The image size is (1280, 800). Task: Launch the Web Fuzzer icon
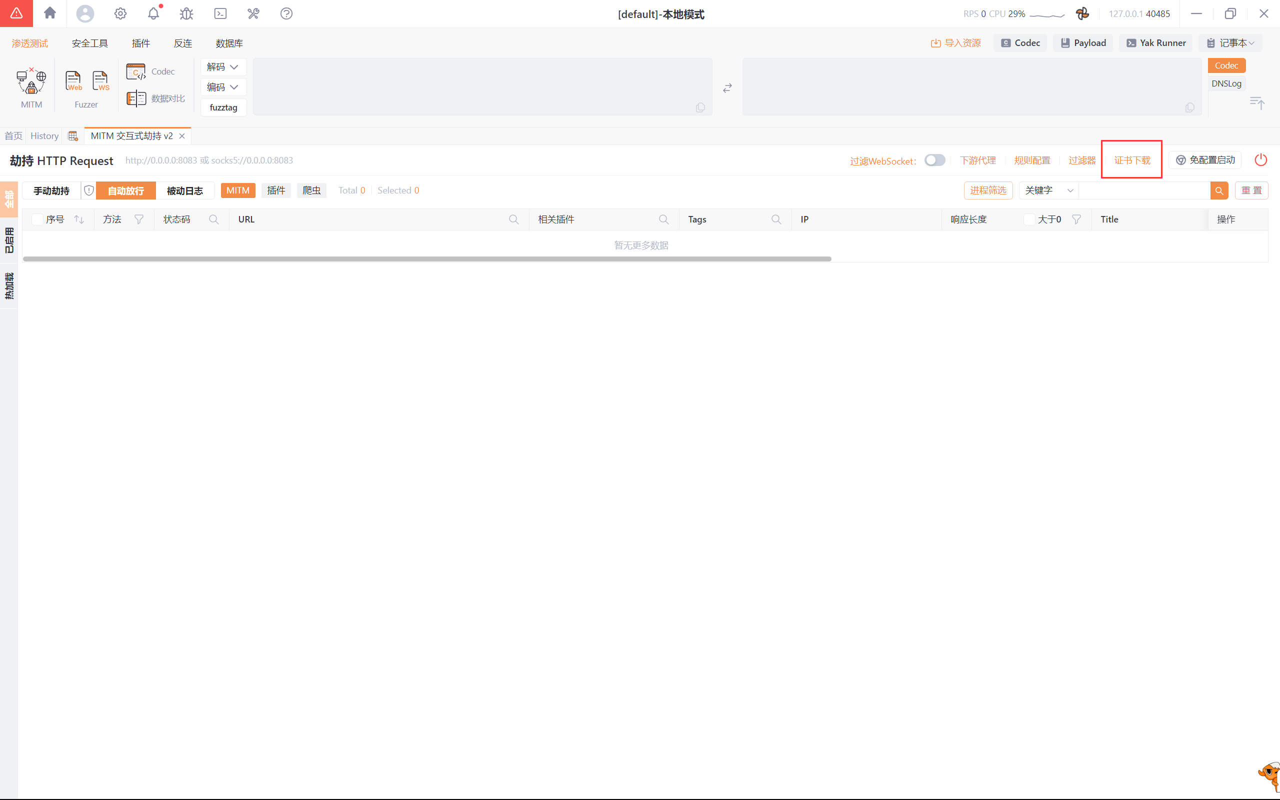pos(73,81)
